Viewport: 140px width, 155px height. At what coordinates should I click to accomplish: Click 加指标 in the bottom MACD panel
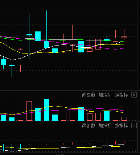(x=105, y=126)
